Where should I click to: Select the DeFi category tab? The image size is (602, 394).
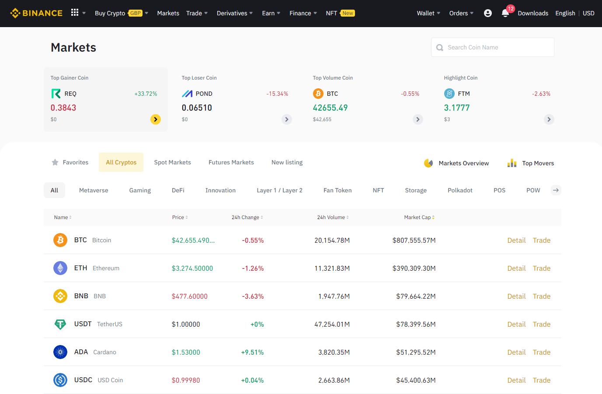click(x=178, y=190)
